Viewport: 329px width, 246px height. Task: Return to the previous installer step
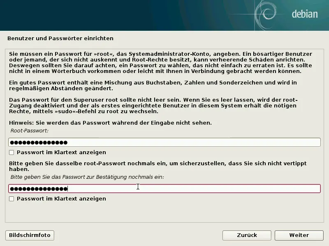(x=246, y=235)
